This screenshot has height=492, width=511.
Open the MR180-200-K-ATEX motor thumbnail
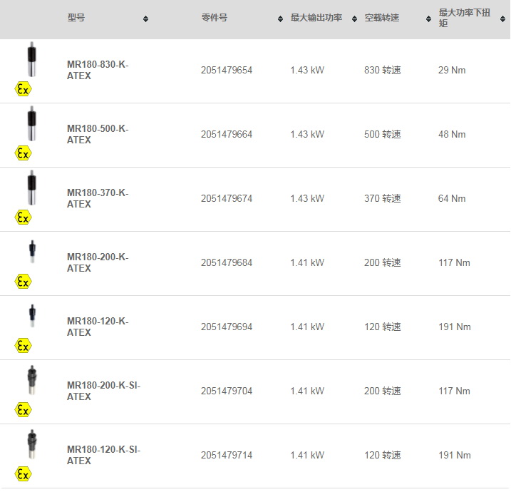click(32, 252)
